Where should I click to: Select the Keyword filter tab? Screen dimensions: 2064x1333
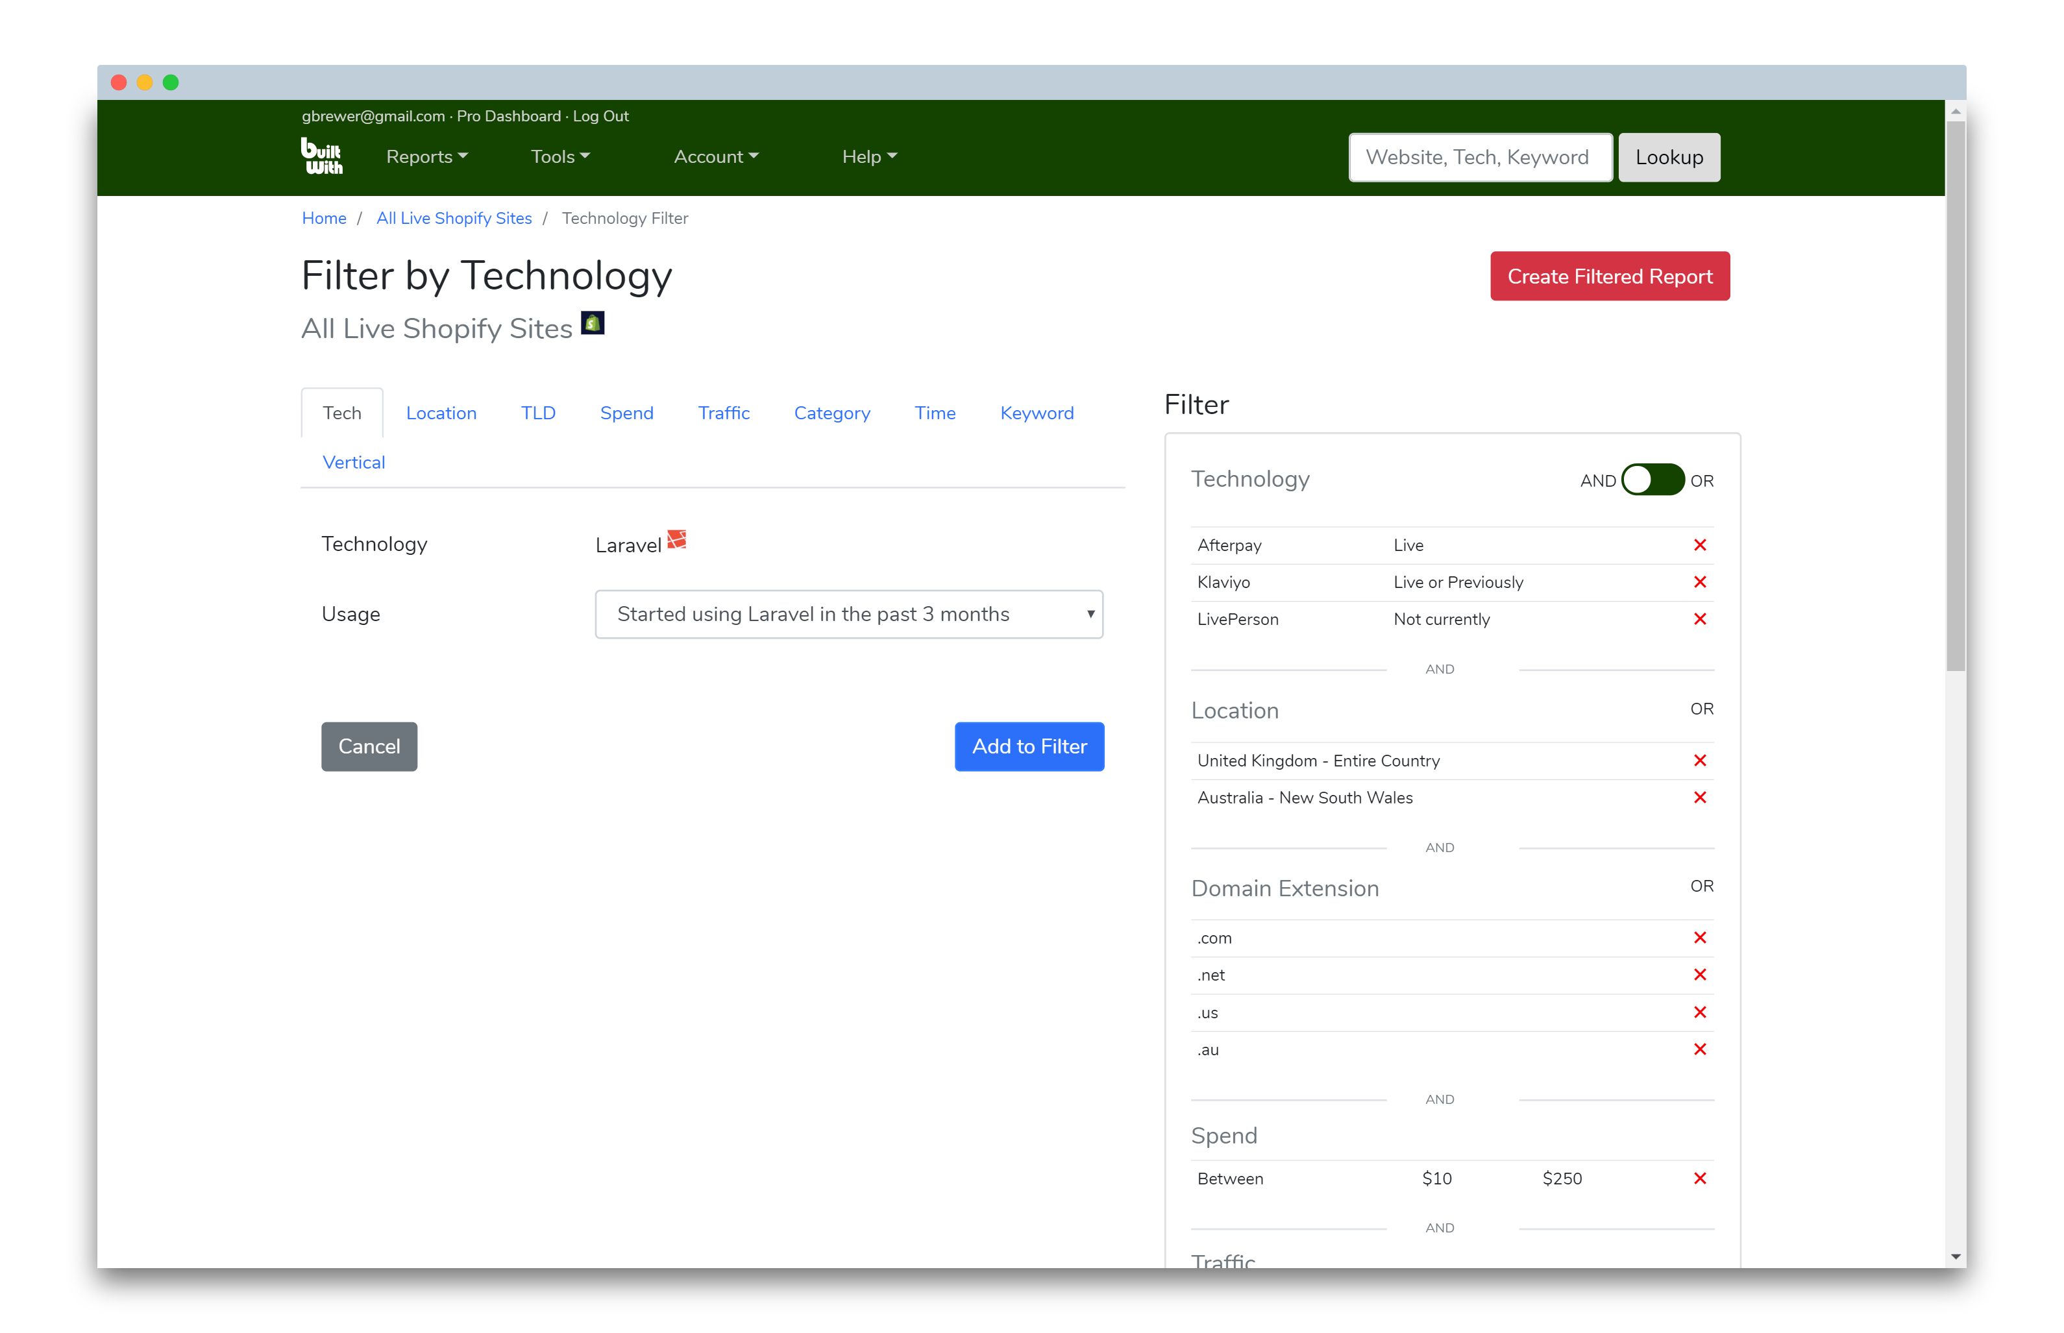coord(1037,411)
